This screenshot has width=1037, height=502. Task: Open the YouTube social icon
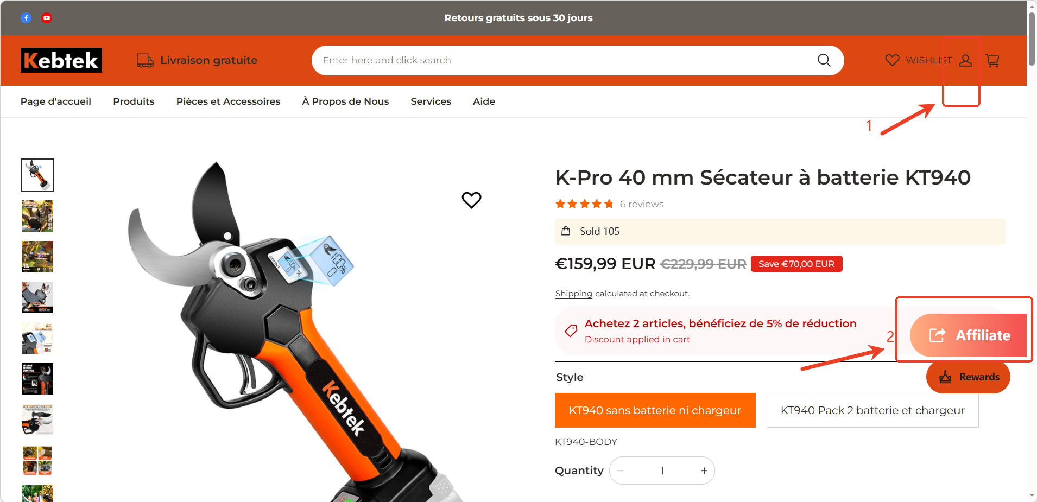point(47,18)
